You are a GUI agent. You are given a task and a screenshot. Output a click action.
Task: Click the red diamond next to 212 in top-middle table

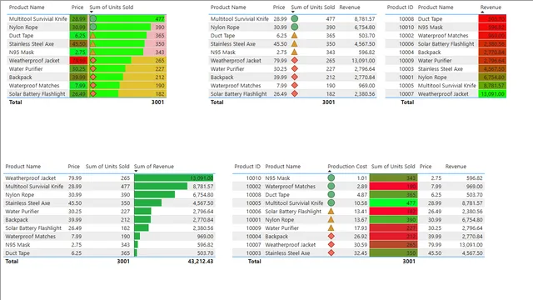pos(295,77)
